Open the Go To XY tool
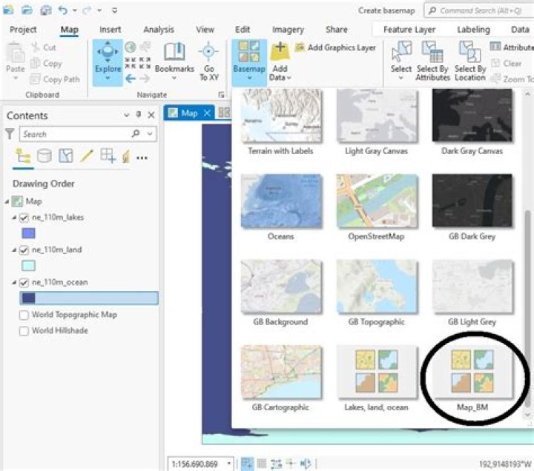The width and height of the screenshot is (534, 471). [208, 61]
